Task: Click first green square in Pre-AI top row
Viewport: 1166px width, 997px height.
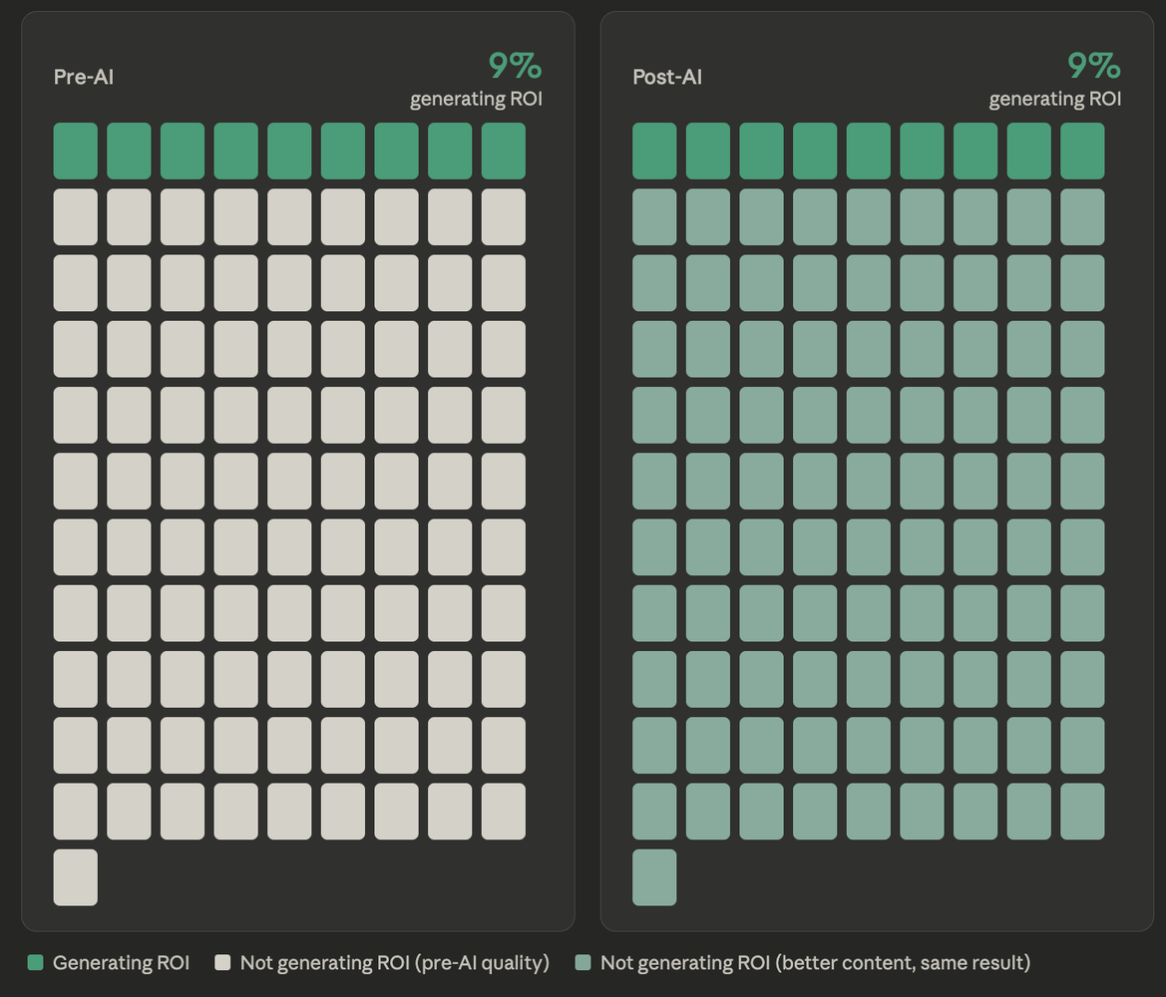Action: (75, 151)
